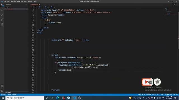Click html in the breadcrumb
Screen dimensions: 179x100
(41, 7)
